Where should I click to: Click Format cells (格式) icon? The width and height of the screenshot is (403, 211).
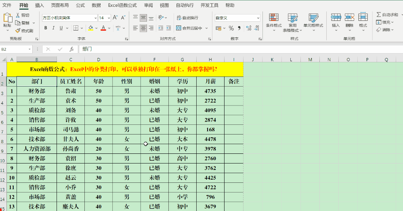(363, 17)
